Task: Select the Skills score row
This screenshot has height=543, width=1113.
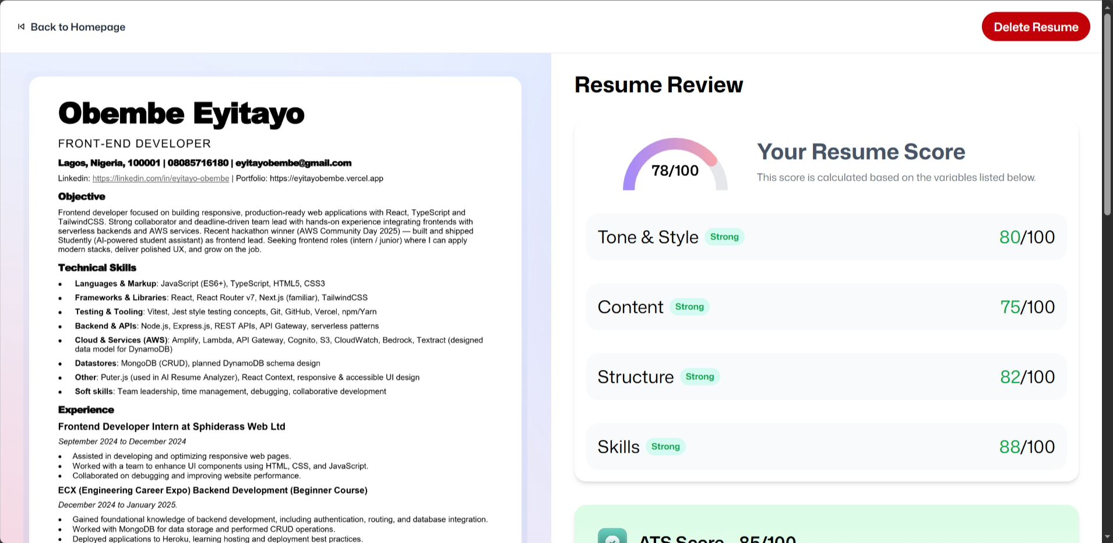Action: click(x=826, y=447)
